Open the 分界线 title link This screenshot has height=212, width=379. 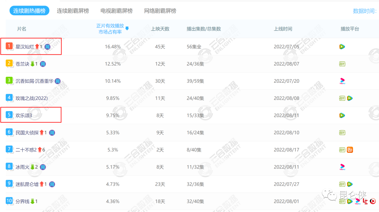[x=22, y=201]
